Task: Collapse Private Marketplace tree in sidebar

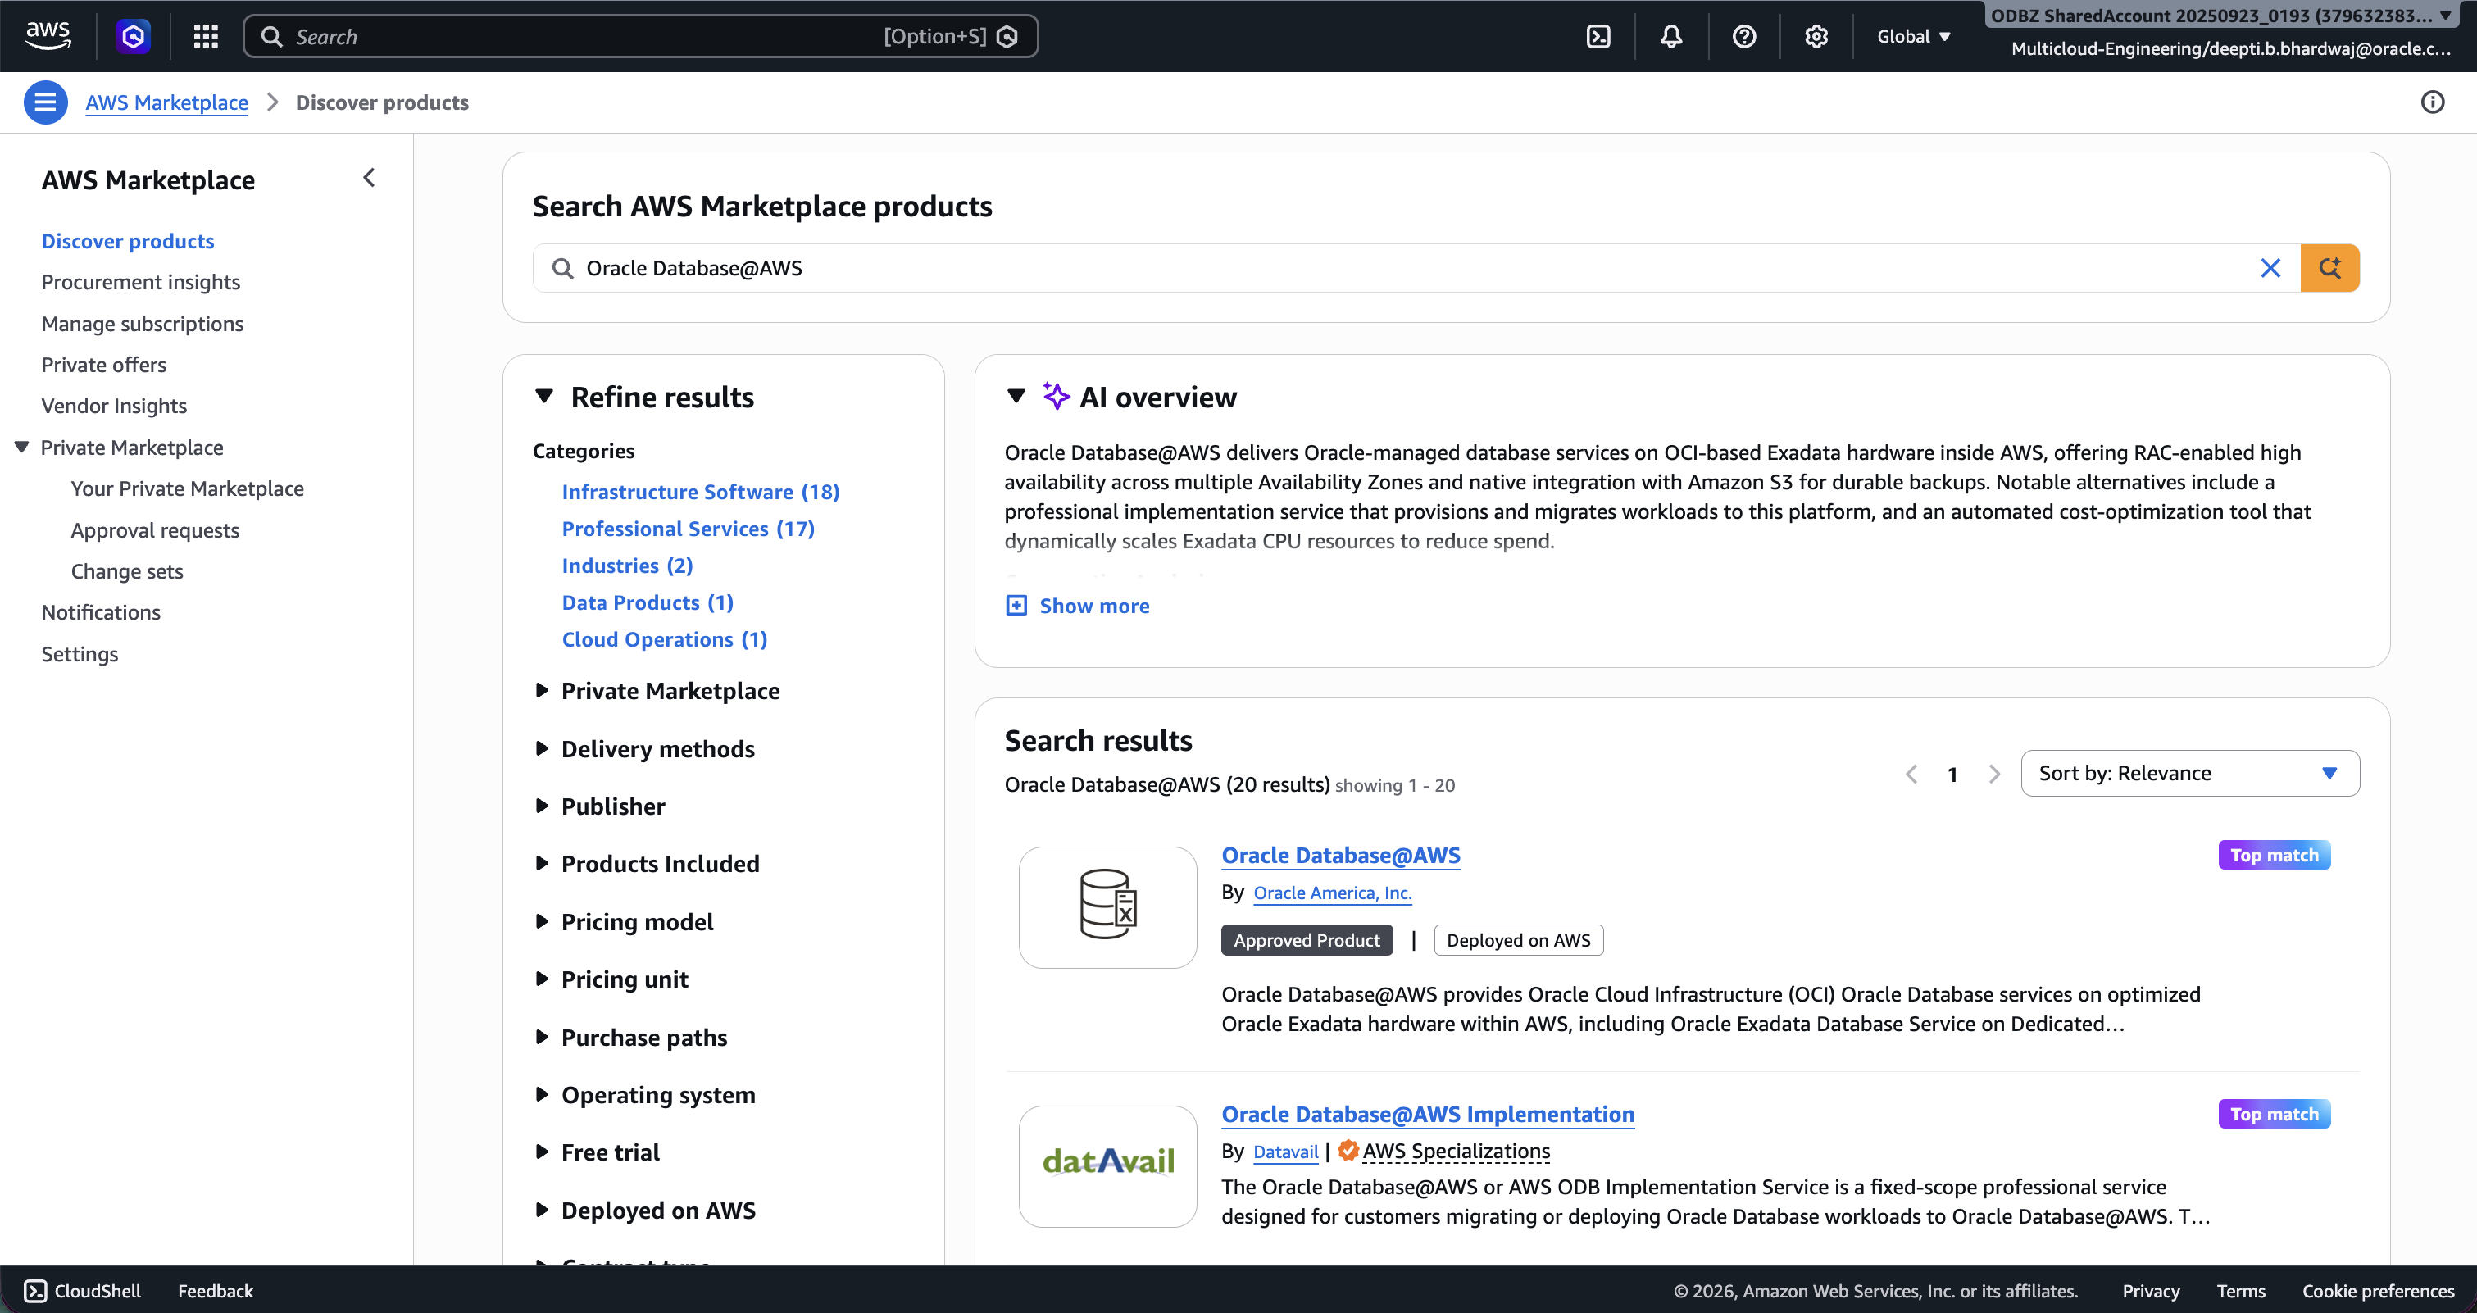Action: click(x=22, y=447)
